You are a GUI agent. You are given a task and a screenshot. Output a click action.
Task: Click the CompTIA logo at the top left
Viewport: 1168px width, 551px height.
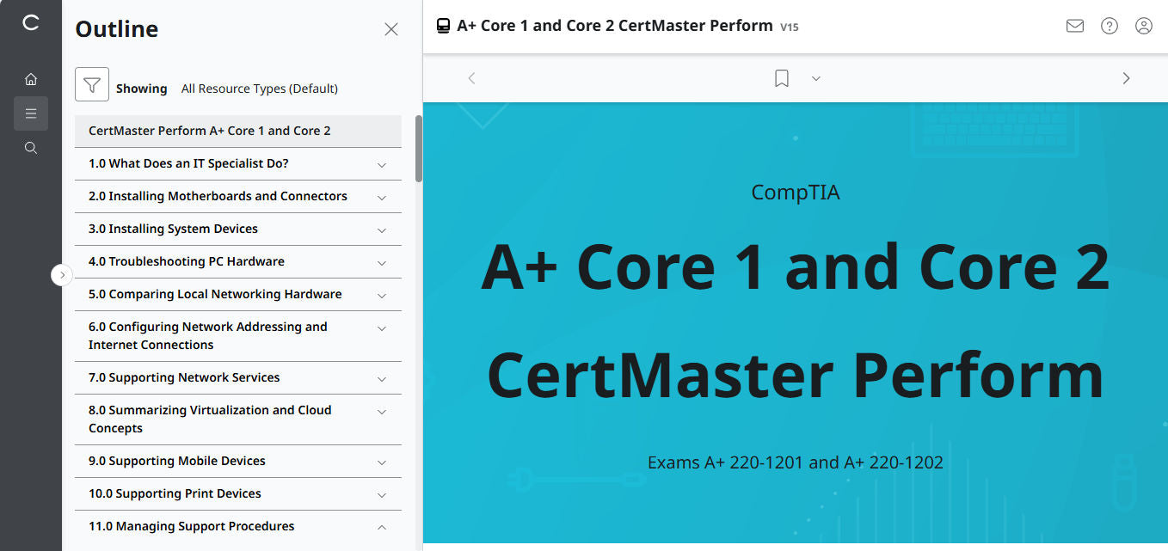tap(31, 24)
